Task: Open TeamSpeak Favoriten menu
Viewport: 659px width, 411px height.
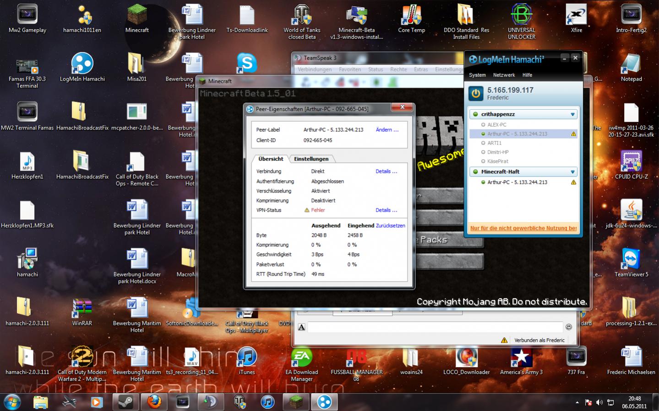Action: click(x=350, y=69)
